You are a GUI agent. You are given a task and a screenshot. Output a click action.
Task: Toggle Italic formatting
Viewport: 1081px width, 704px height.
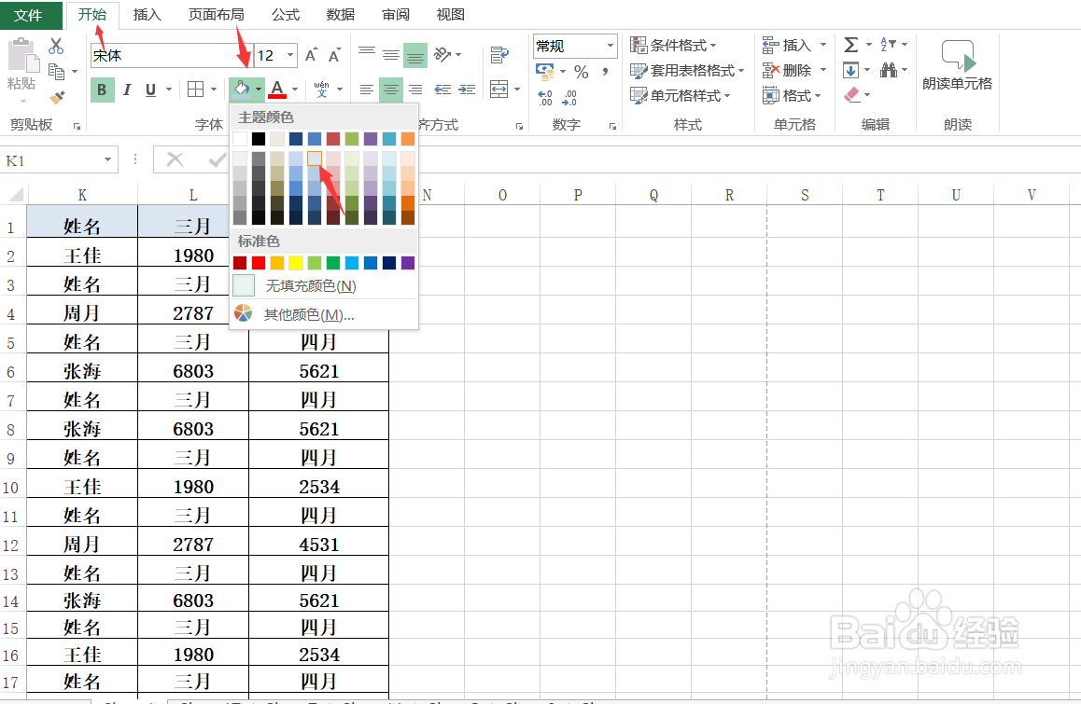pyautogui.click(x=127, y=90)
